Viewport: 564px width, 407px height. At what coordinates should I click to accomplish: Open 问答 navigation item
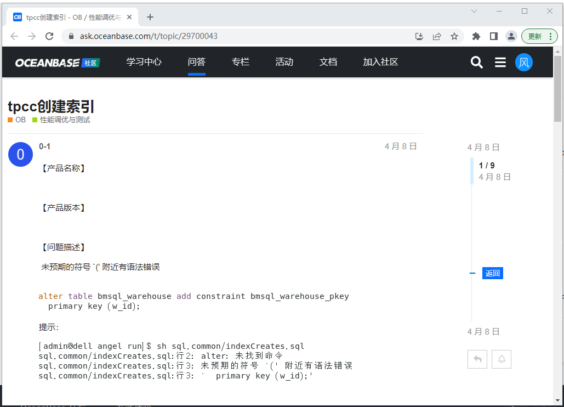coord(196,62)
